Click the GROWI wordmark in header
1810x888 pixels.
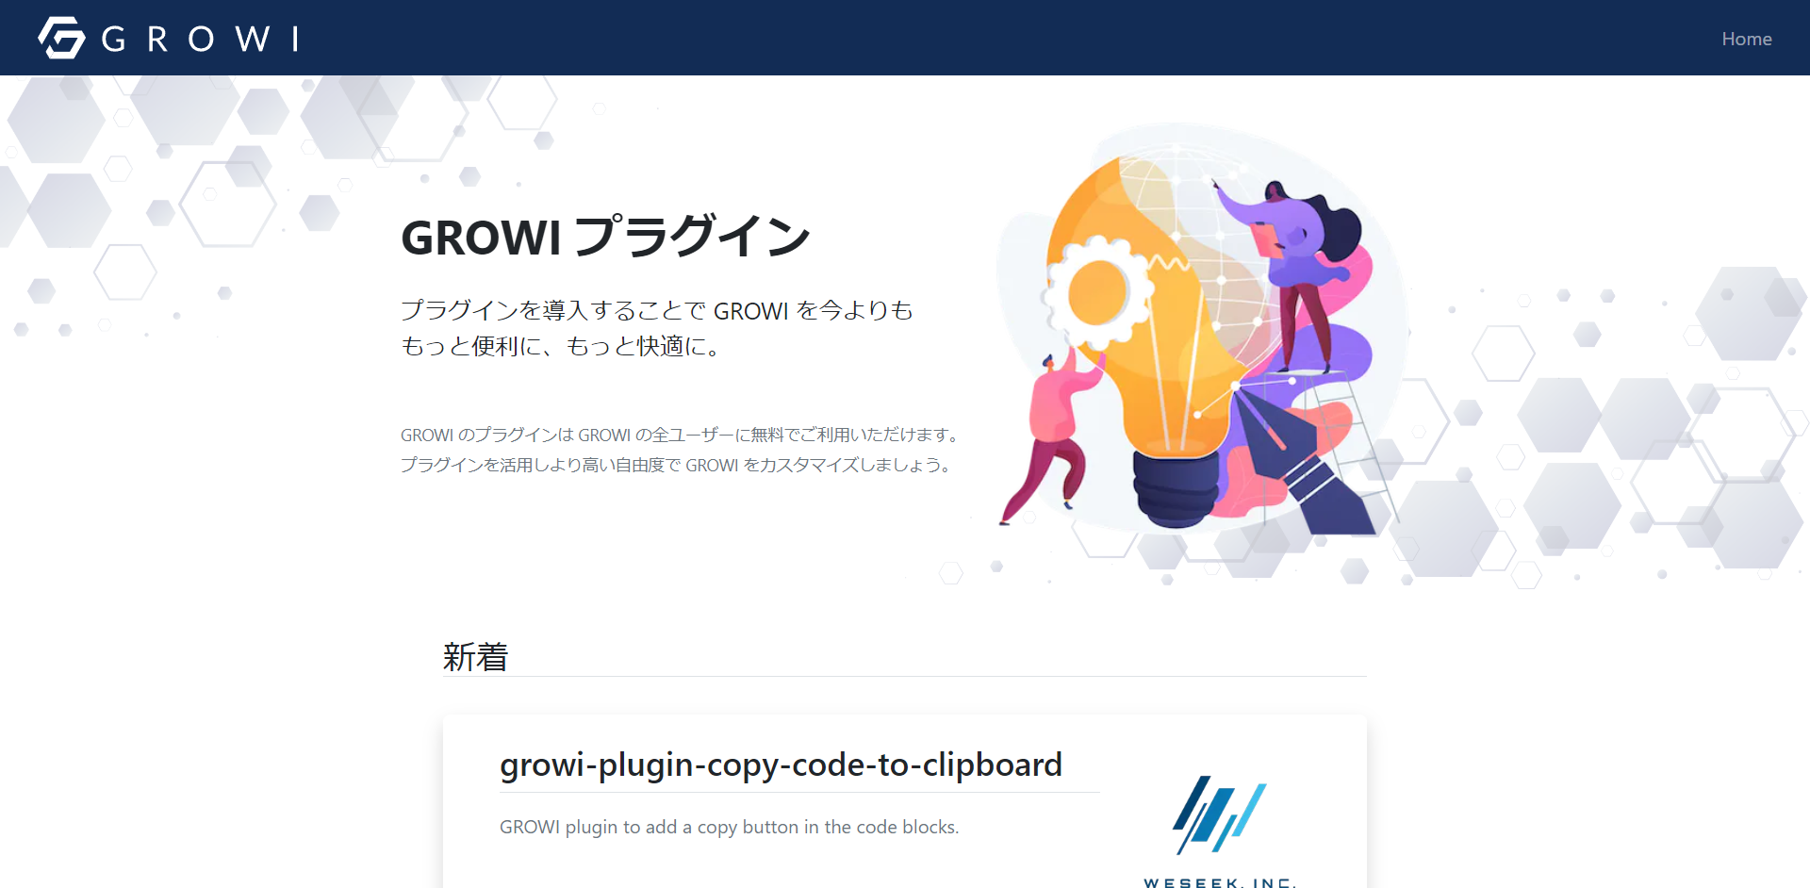pos(200,39)
